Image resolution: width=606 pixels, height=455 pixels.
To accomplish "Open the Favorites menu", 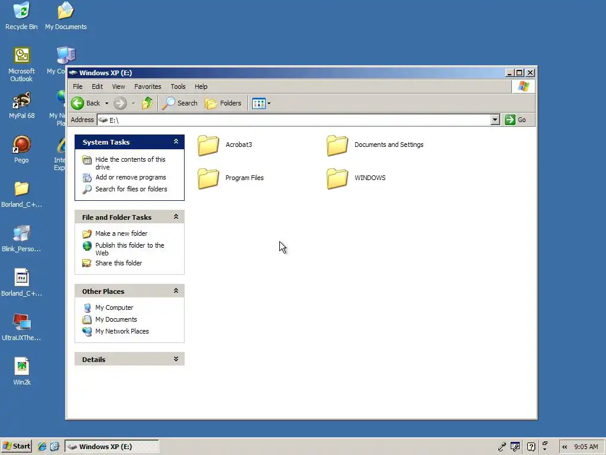I will pyautogui.click(x=147, y=86).
